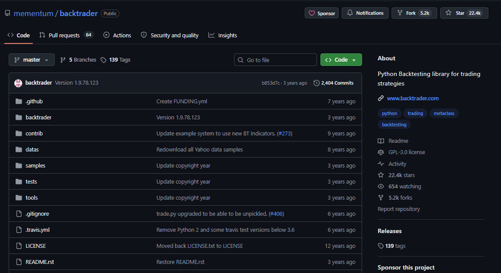
Task: Open the Security and quality tab
Action: click(170, 36)
